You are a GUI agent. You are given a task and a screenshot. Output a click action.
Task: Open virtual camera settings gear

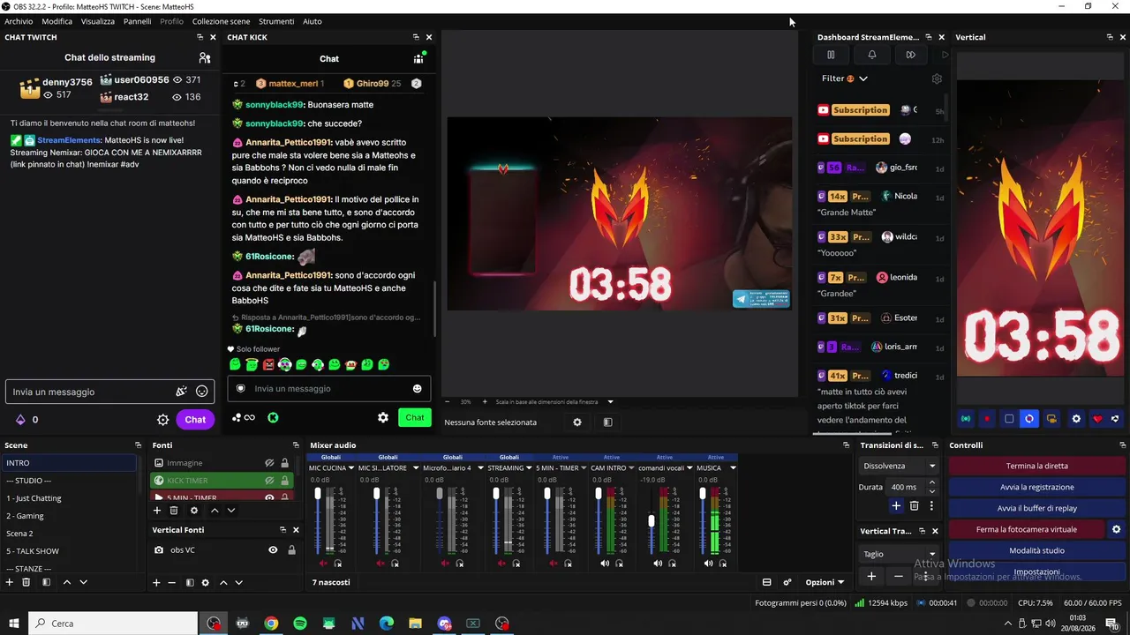pyautogui.click(x=1116, y=529)
